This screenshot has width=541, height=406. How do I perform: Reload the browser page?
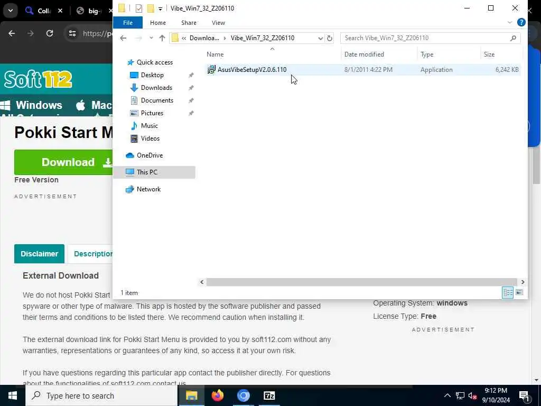(x=50, y=33)
